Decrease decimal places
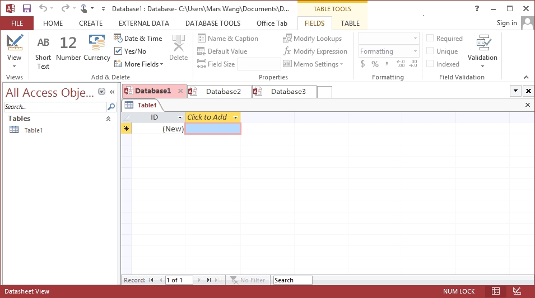 click(413, 64)
